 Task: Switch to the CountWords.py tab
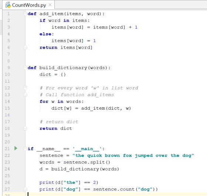click(x=28, y=5)
